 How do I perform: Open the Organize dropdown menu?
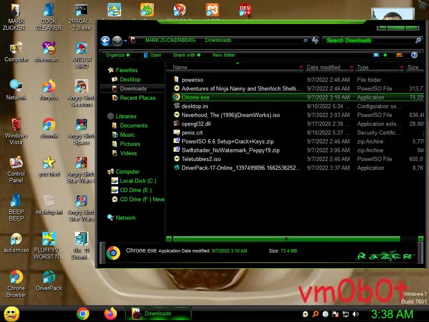(x=118, y=55)
